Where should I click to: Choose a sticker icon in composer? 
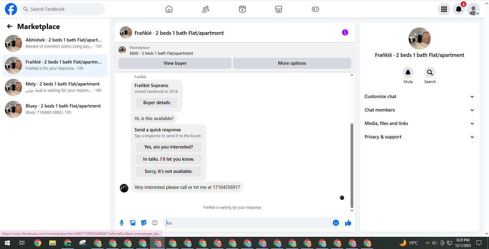click(x=144, y=223)
